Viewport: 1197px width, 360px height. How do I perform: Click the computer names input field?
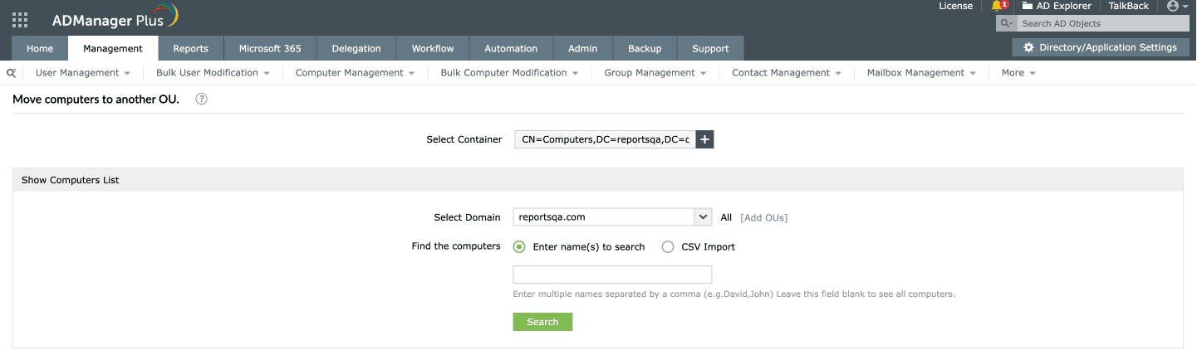click(612, 275)
